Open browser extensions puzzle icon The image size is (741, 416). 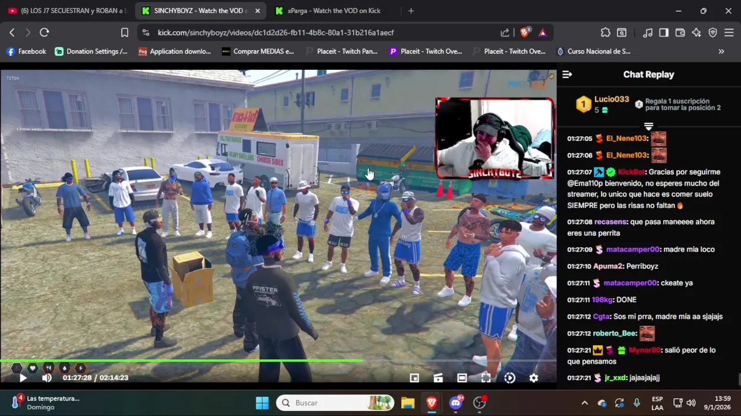(x=606, y=33)
